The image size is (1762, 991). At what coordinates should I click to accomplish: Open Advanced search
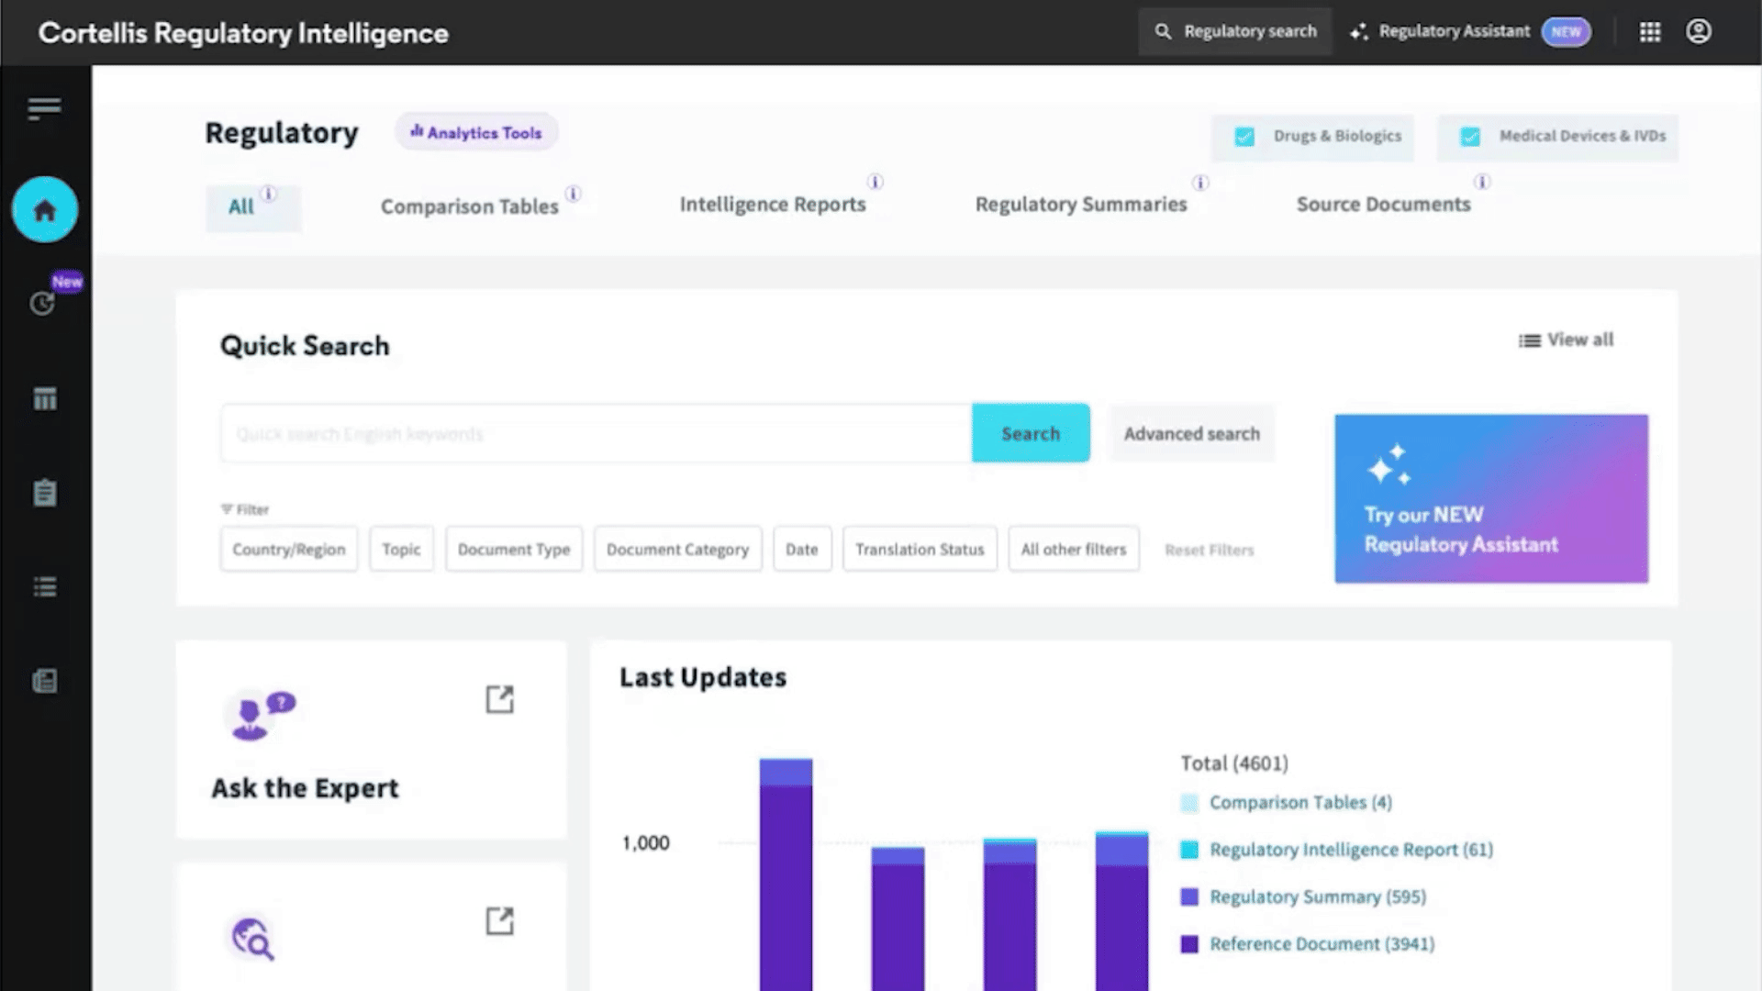click(x=1192, y=433)
